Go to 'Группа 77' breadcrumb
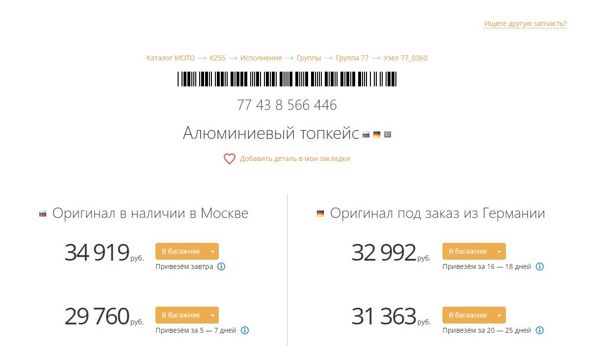 coord(352,58)
